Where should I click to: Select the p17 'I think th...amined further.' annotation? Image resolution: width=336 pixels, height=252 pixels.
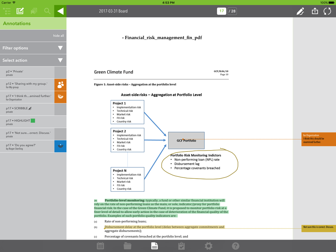[27, 97]
